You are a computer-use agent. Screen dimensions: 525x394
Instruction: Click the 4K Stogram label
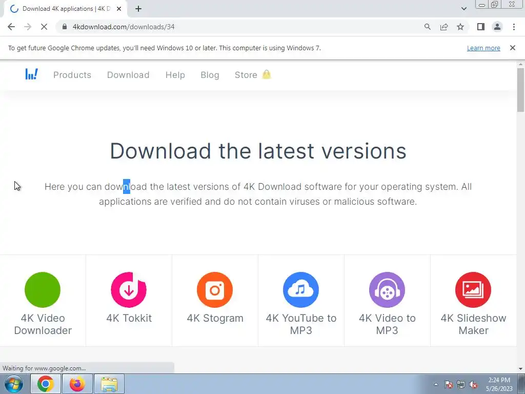215,318
